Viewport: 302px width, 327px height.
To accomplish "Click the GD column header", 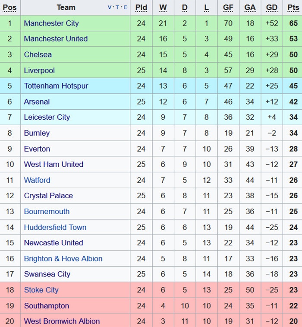I will [x=272, y=7].
